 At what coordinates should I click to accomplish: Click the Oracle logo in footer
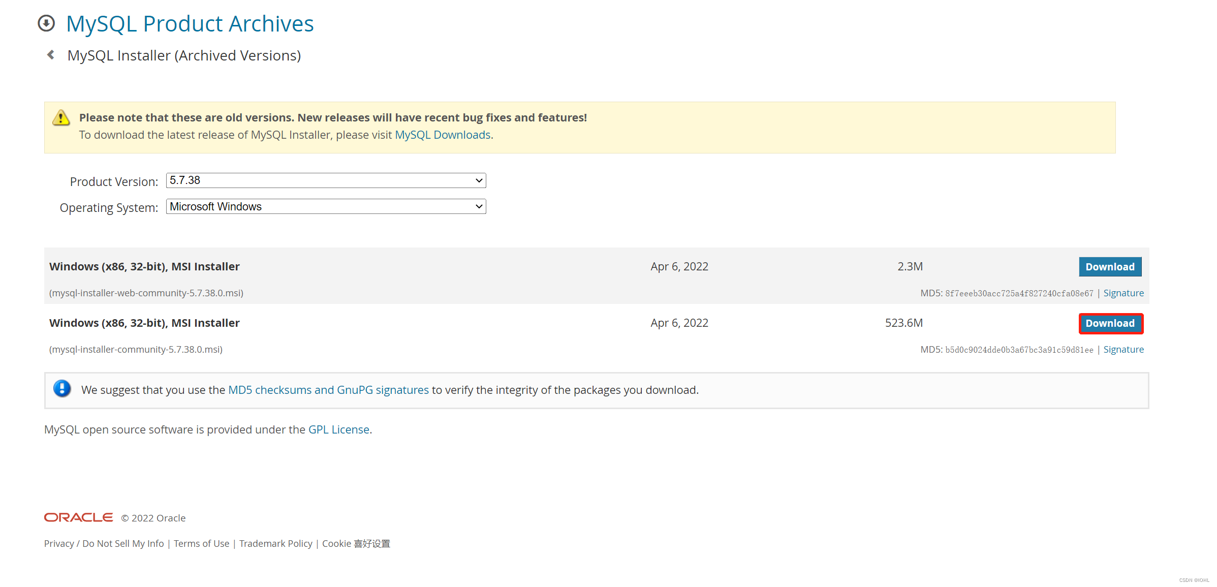click(x=79, y=517)
